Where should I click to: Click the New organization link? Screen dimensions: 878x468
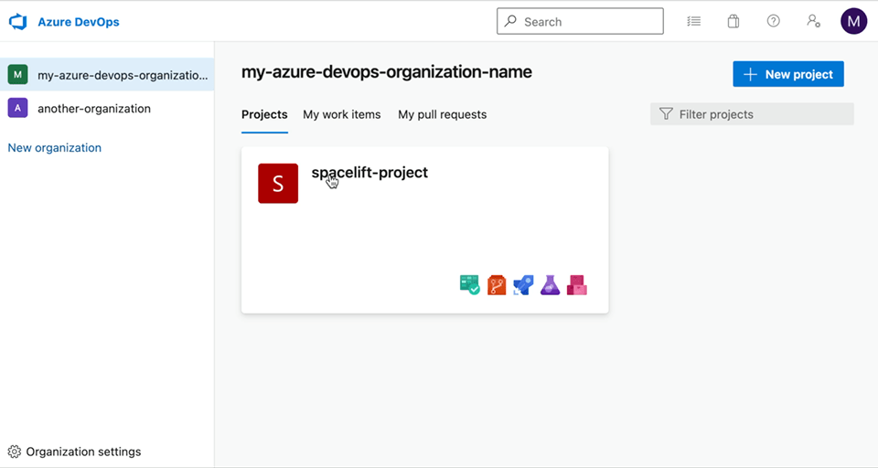pyautogui.click(x=55, y=148)
